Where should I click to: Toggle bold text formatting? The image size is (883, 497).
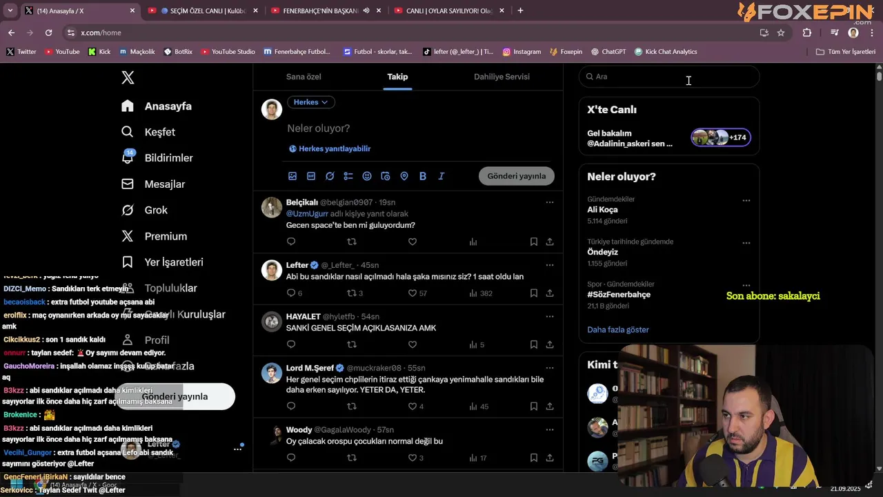point(423,176)
